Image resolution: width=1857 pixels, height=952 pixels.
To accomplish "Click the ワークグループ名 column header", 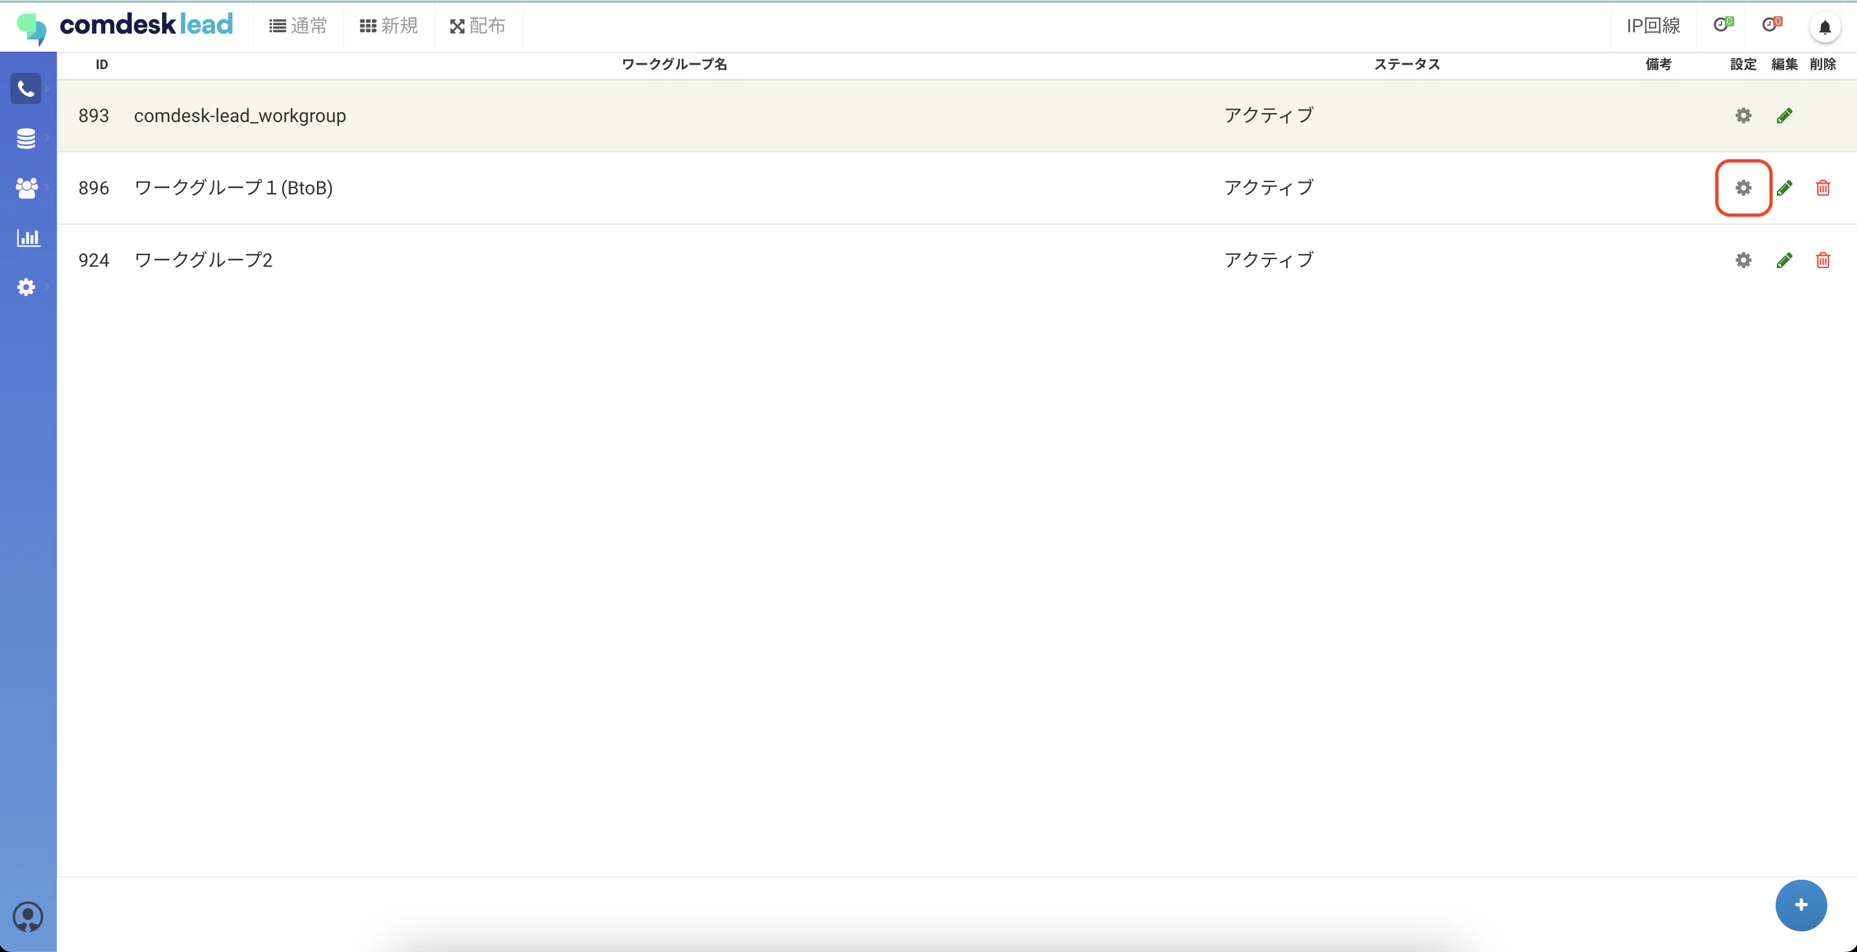I will pos(674,64).
